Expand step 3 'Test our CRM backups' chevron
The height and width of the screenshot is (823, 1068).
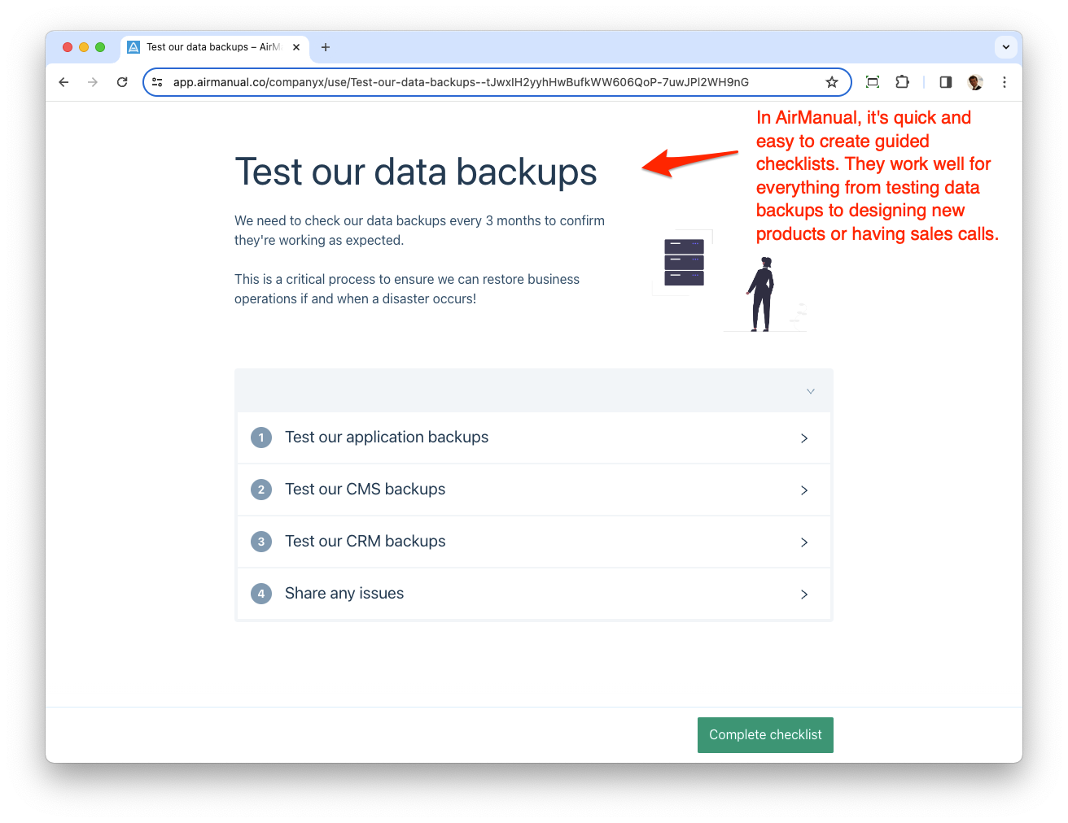click(x=804, y=542)
